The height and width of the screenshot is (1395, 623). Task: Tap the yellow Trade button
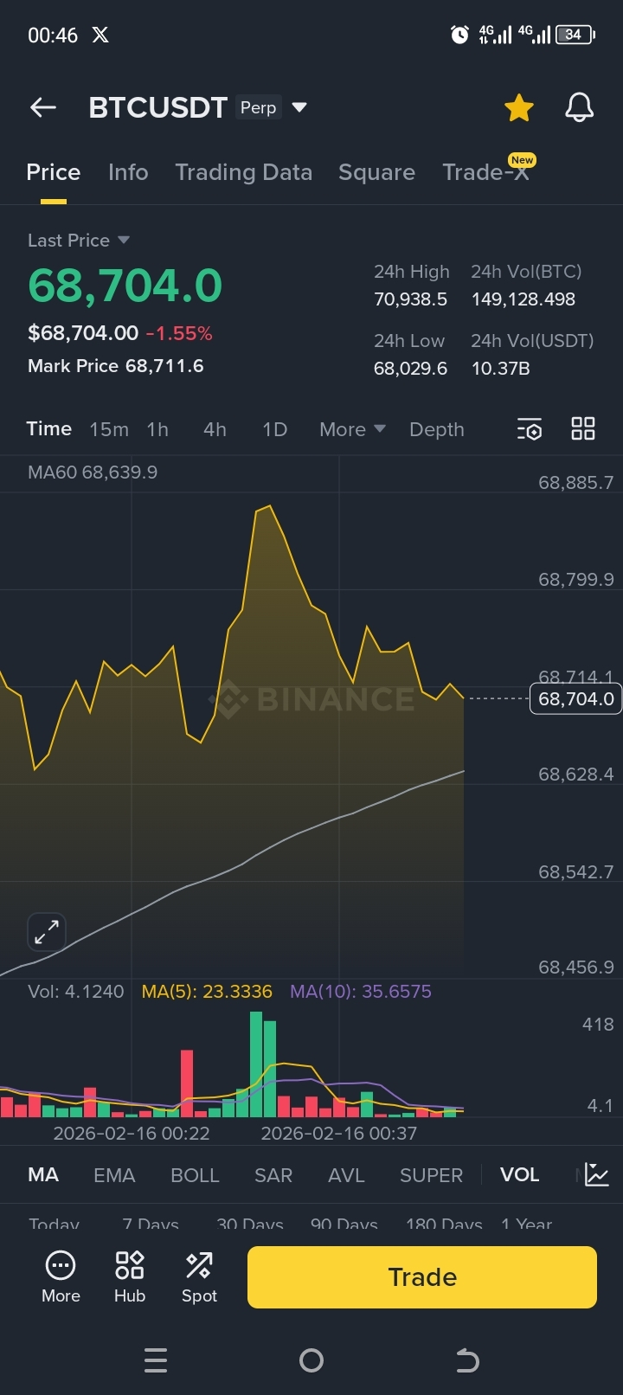(x=422, y=1277)
